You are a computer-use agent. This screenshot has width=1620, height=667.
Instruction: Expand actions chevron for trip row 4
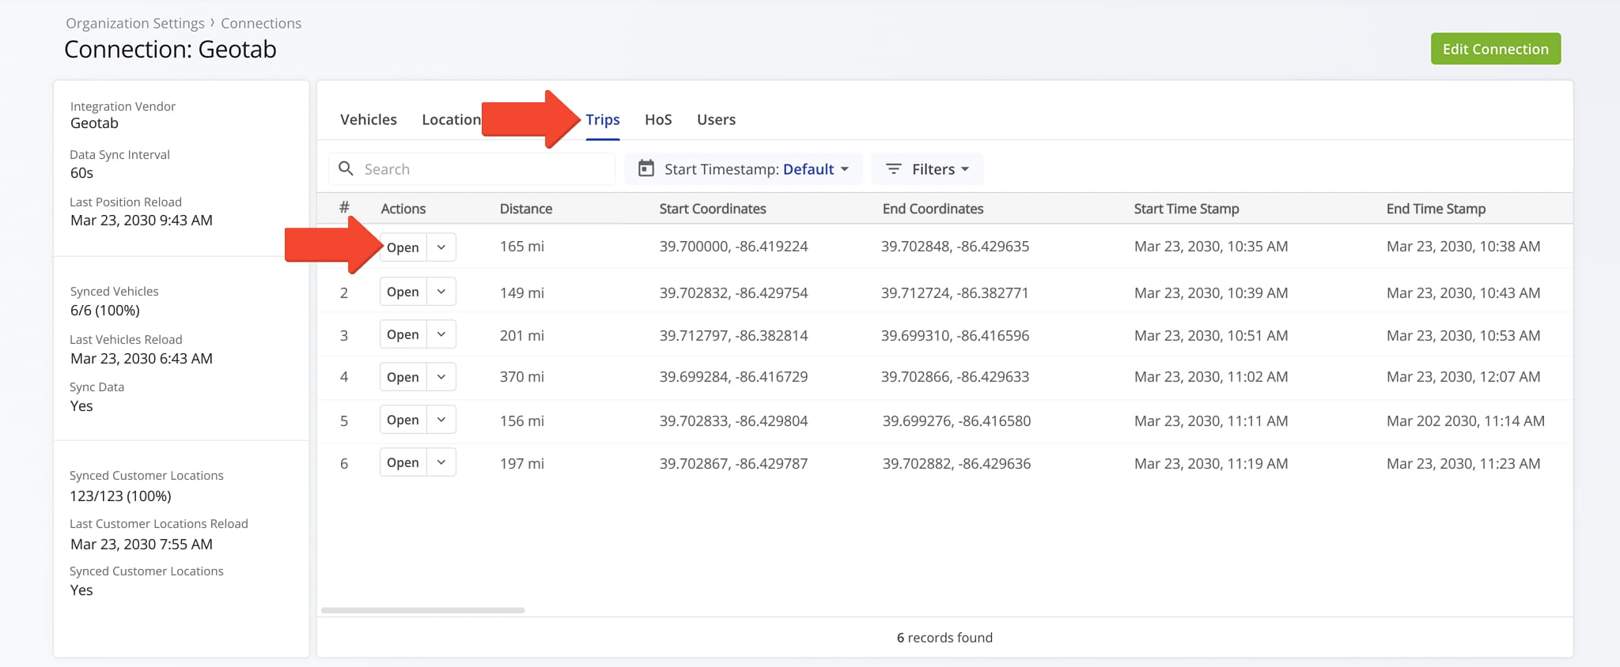coord(441,377)
